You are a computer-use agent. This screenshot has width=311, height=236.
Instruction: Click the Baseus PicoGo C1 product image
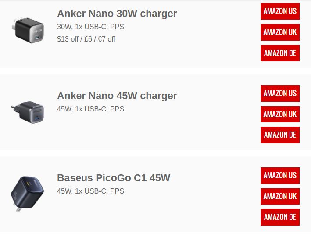coord(27,194)
